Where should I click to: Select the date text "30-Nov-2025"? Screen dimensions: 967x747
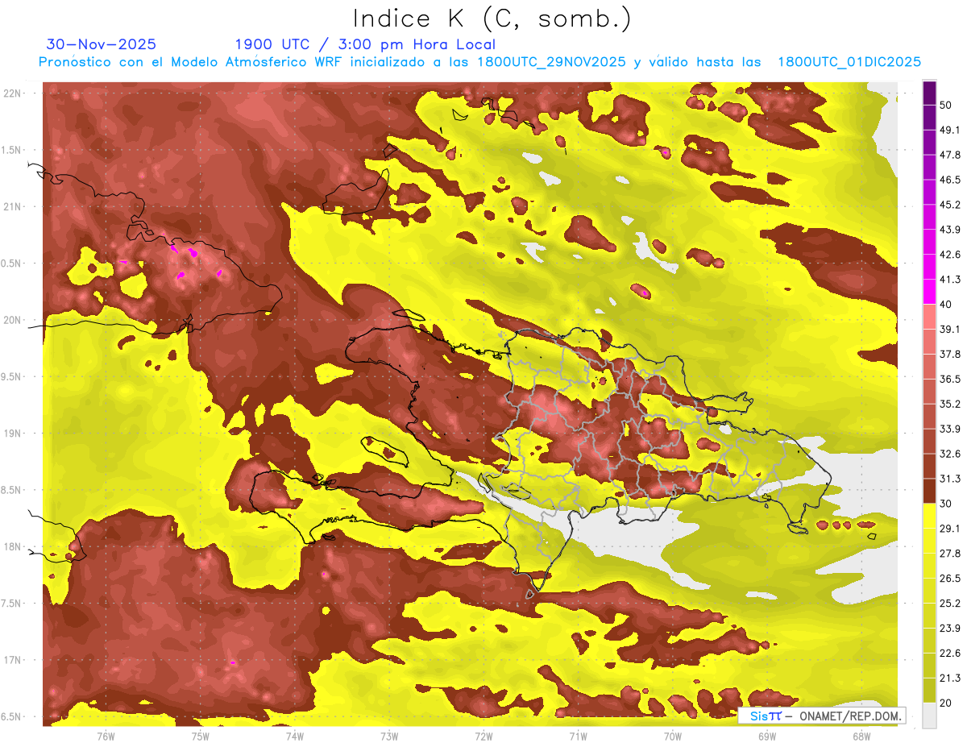point(102,44)
